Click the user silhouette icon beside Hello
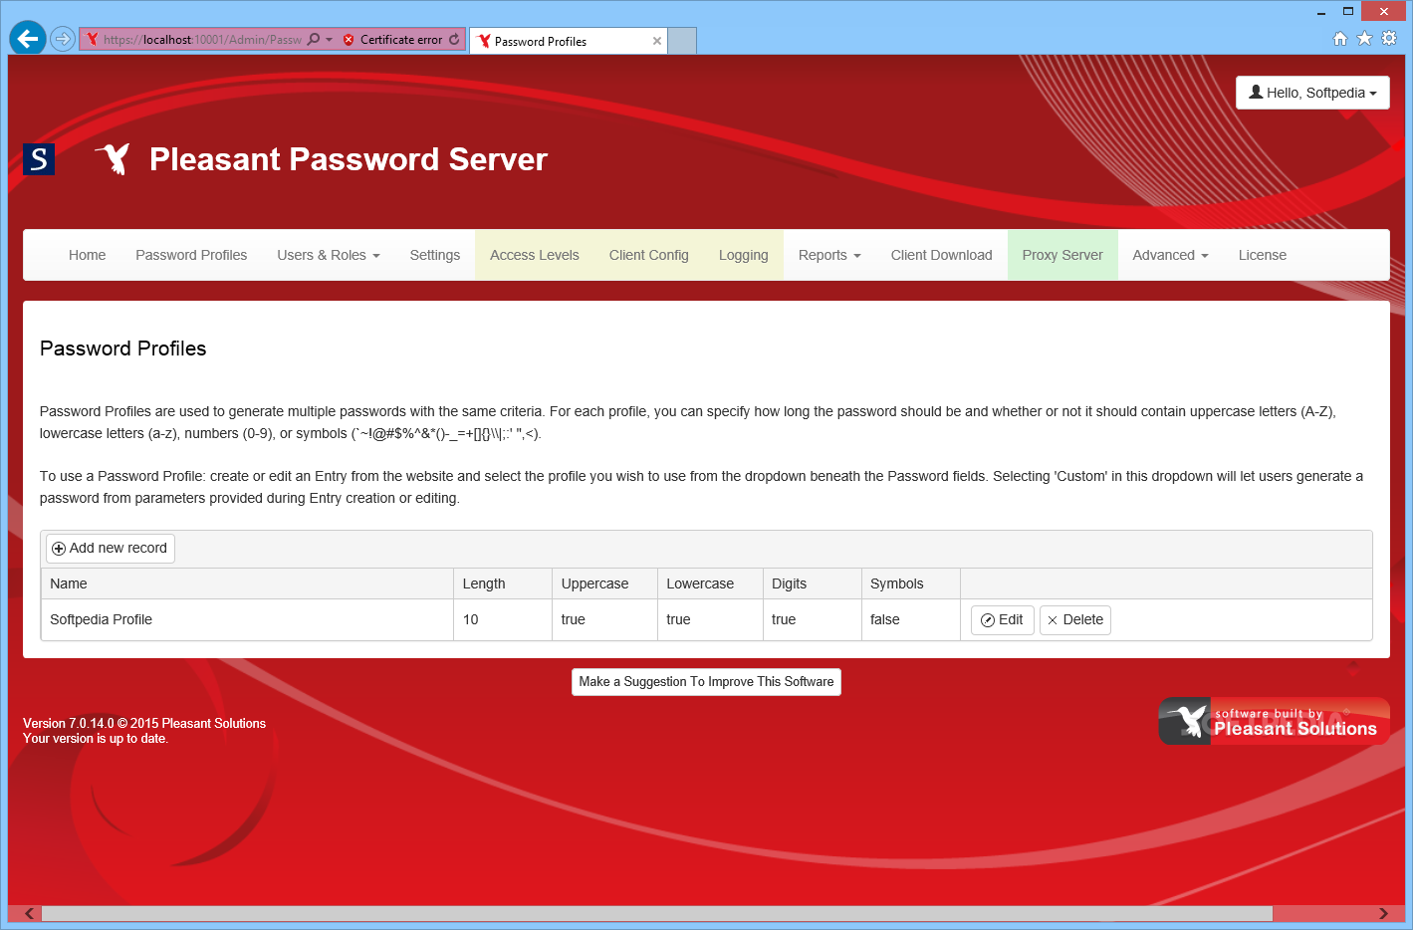The image size is (1413, 930). [1256, 92]
